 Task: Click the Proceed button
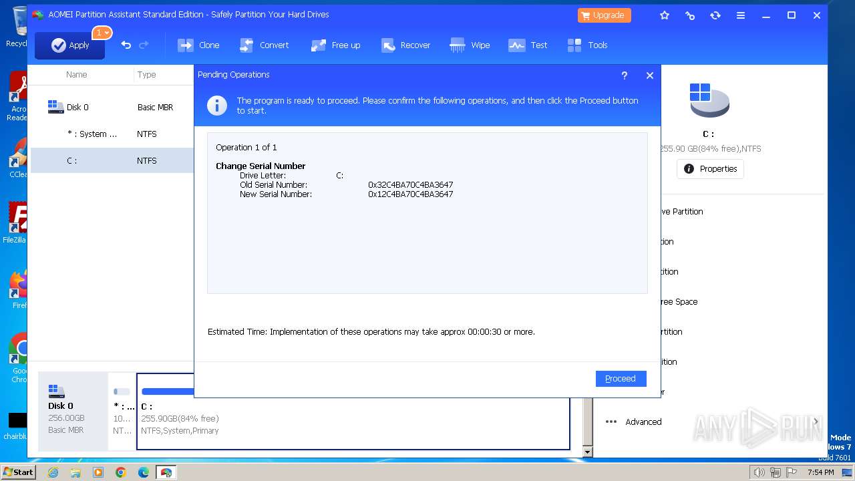[621, 378]
